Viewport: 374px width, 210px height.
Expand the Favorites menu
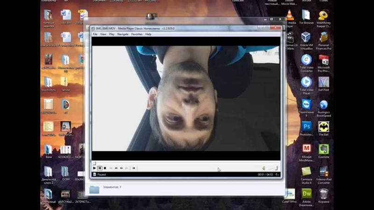click(x=137, y=34)
